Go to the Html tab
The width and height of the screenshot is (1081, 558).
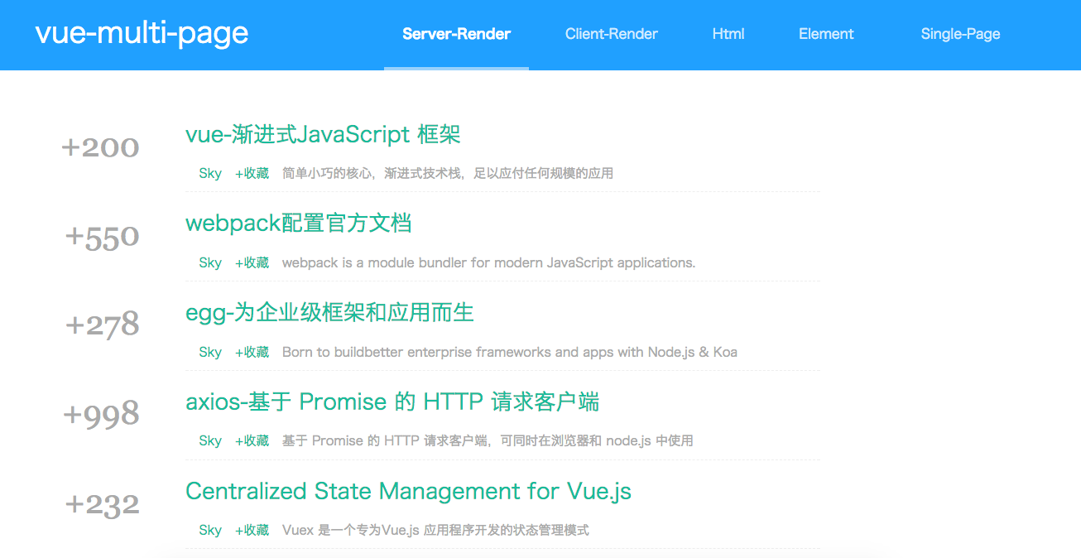pyautogui.click(x=728, y=34)
